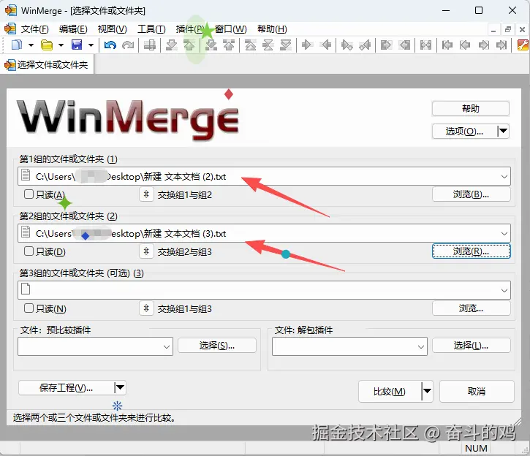Expand the group 3 optional path dropdown
This screenshot has width=530, height=456.
coord(504,290)
